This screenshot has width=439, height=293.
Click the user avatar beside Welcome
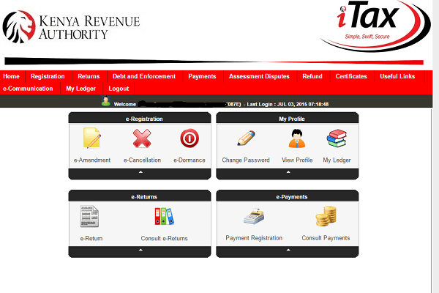[106, 101]
